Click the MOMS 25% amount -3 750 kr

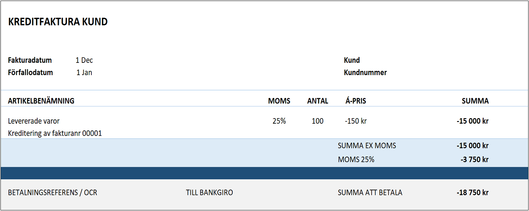click(x=474, y=160)
